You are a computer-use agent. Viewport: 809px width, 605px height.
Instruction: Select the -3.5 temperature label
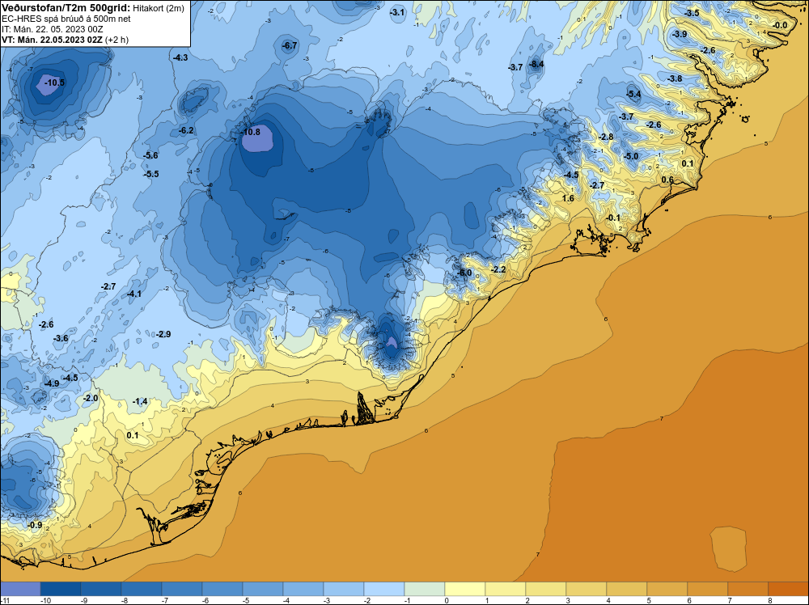(x=692, y=13)
